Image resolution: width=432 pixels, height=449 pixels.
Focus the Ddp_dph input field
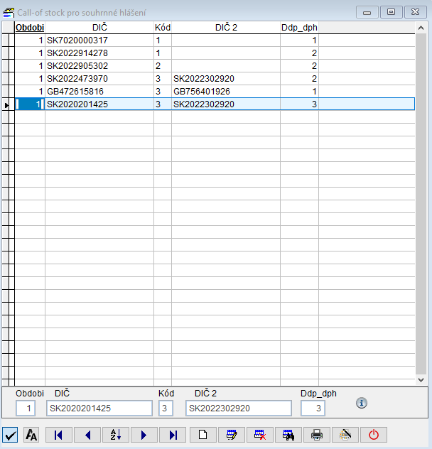tap(313, 409)
